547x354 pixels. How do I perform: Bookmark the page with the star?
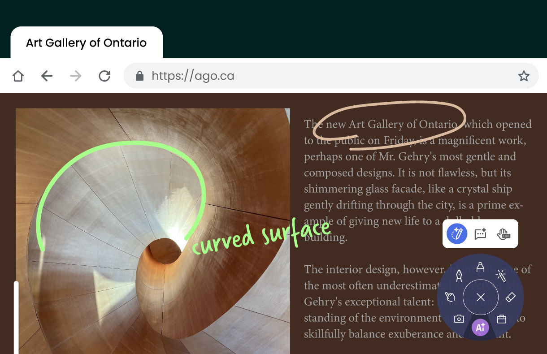pyautogui.click(x=524, y=76)
